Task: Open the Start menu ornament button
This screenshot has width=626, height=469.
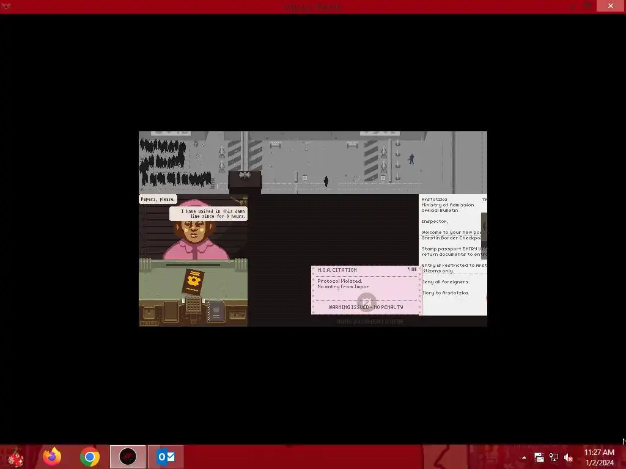Action: click(15, 457)
